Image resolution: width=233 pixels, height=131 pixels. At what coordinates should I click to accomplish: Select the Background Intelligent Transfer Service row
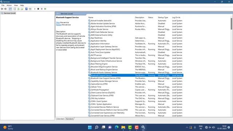point(136,58)
